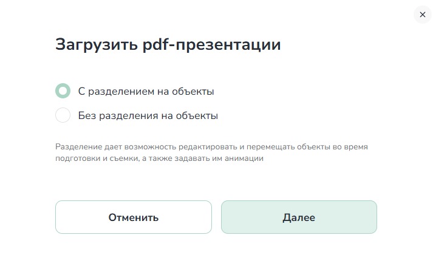Click the hint line starting with "подготовки и съемки"

159,159
